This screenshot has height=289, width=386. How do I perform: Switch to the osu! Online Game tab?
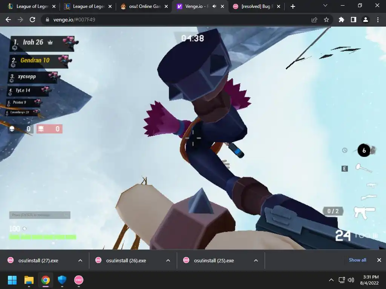pyautogui.click(x=144, y=6)
